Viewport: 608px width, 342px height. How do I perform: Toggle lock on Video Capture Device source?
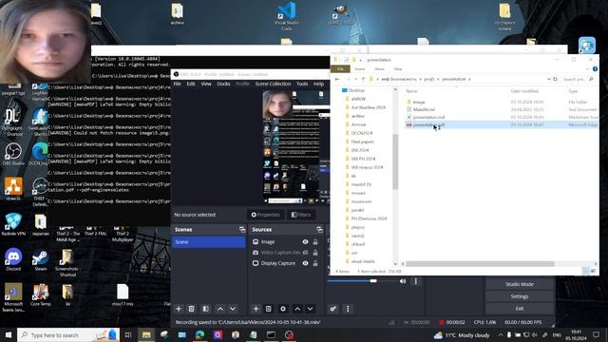[x=315, y=253]
